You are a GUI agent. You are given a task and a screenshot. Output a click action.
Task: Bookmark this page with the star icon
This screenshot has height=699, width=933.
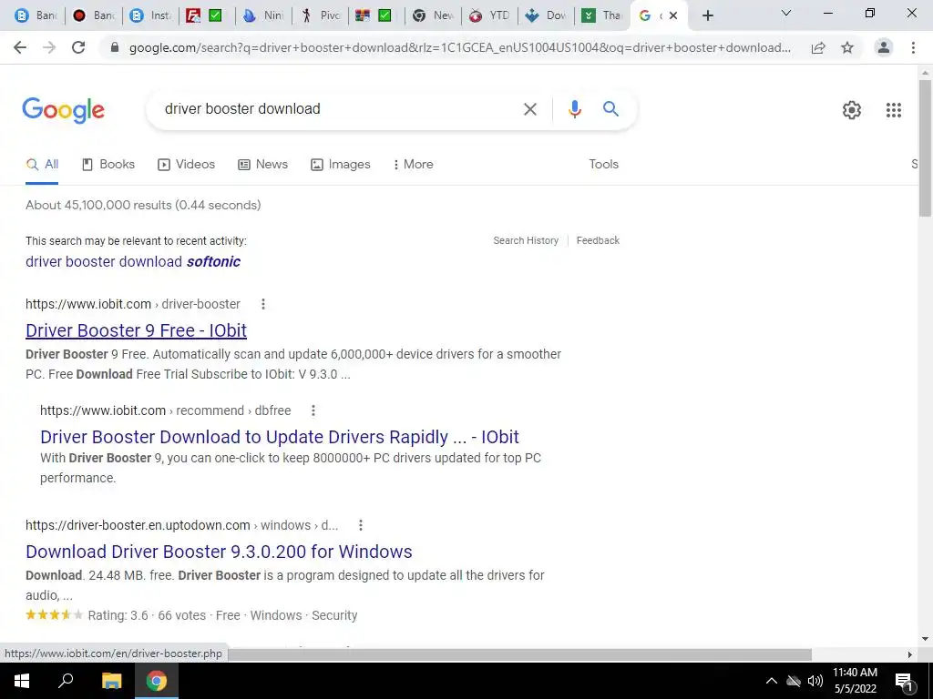coord(847,48)
